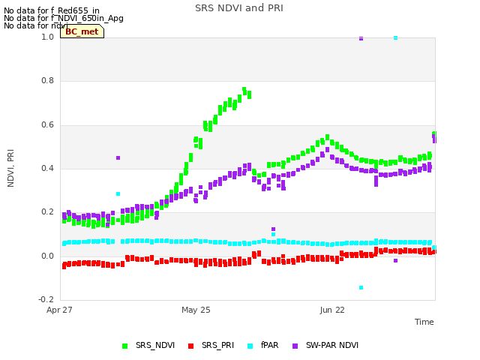
Task: Click the BC_met tooltip label
Action: [x=82, y=31]
